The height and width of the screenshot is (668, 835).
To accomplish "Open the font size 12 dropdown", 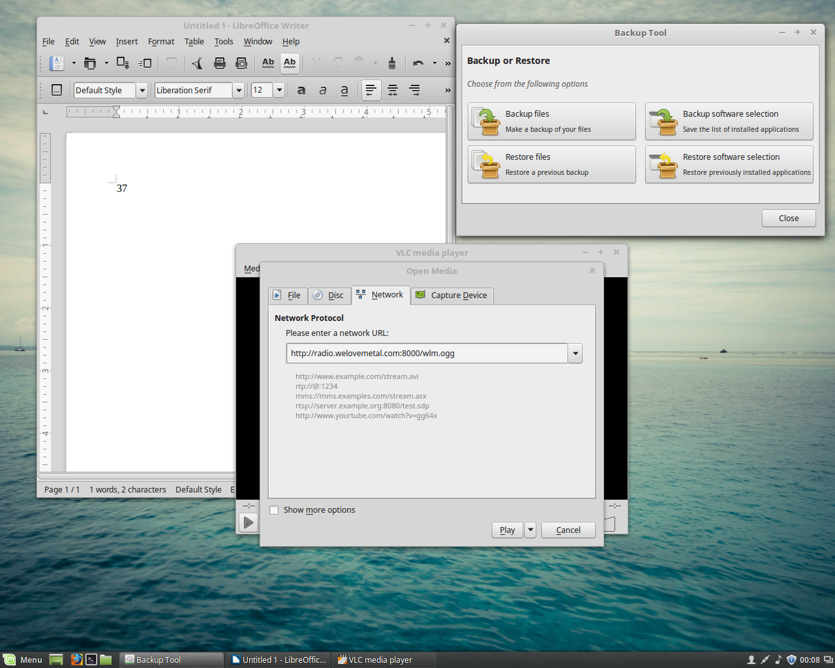I will click(279, 90).
